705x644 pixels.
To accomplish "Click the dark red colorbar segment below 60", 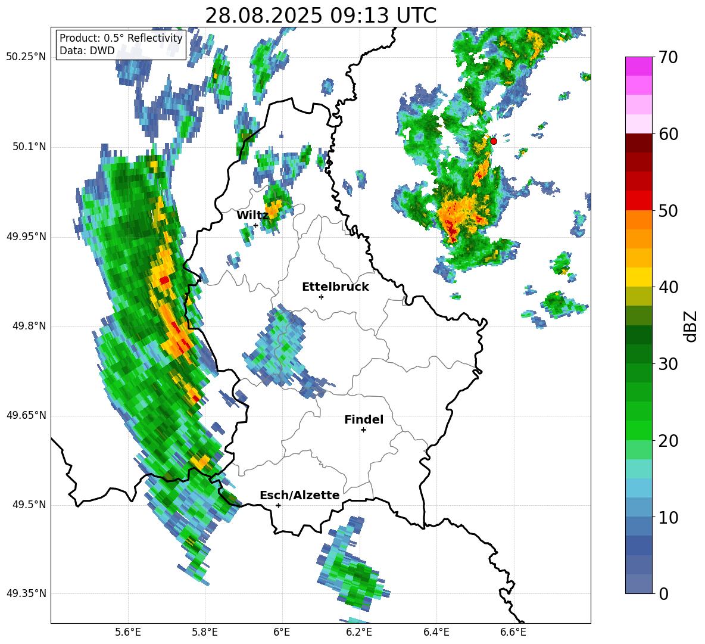I will point(638,142).
